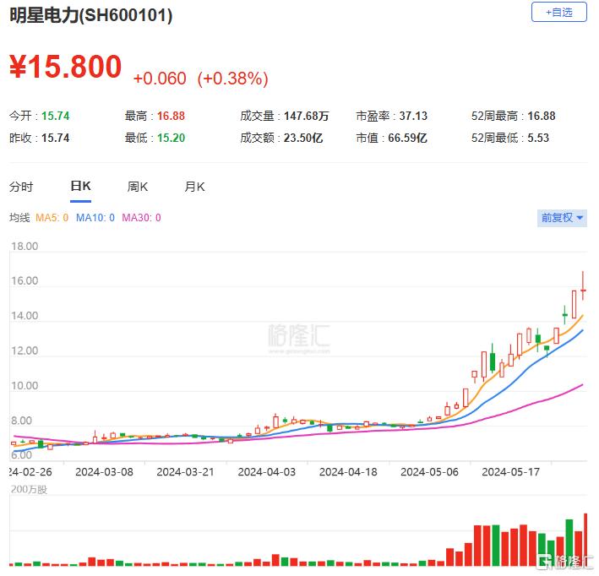Screen dimensions: 599x576
Task: Click the 昨收 value 15.74
Action: click(x=56, y=138)
